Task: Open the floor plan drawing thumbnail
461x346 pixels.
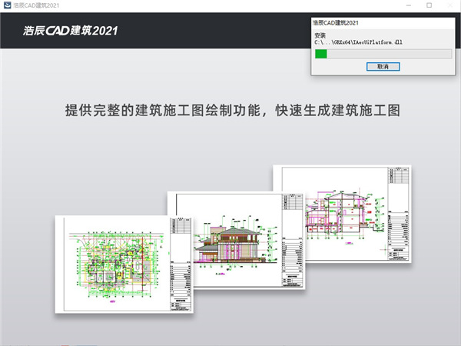Action: point(124,264)
